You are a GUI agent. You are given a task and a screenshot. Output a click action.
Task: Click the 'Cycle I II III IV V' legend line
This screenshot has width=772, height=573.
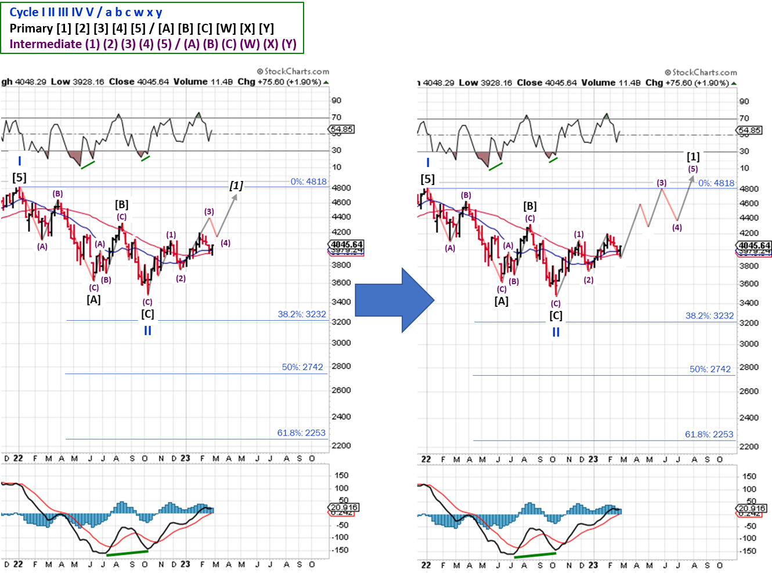pos(86,12)
